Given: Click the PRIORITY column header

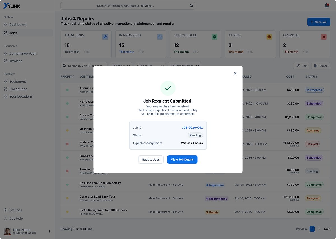Looking at the screenshot, I should 67,76.
